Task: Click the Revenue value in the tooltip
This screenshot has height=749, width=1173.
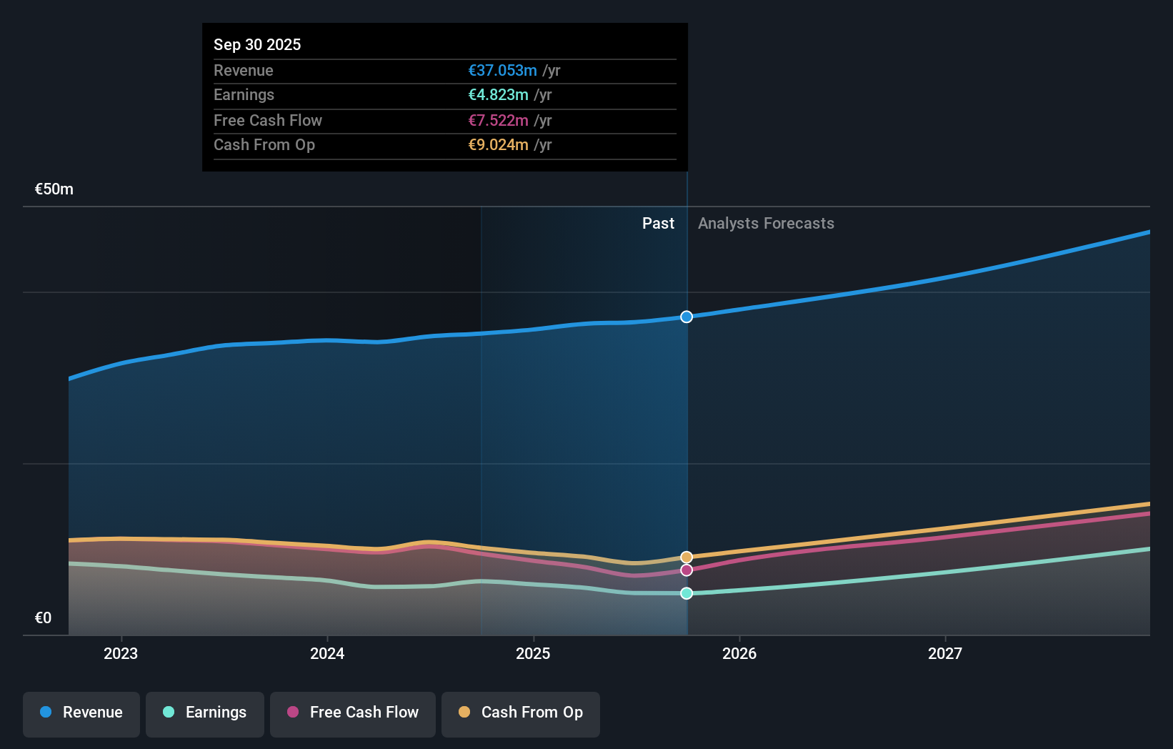Action: (x=501, y=71)
